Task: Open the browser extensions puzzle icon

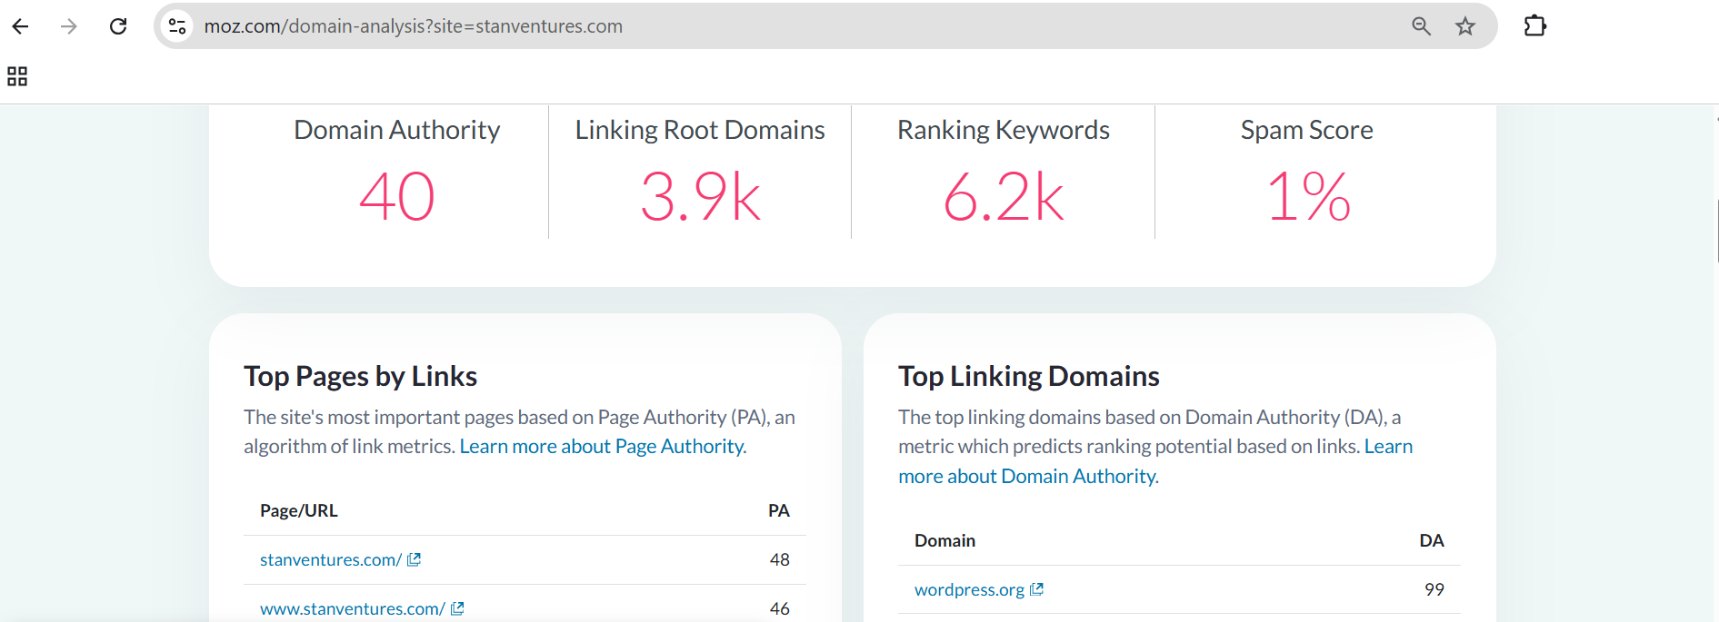Action: pos(1534,26)
